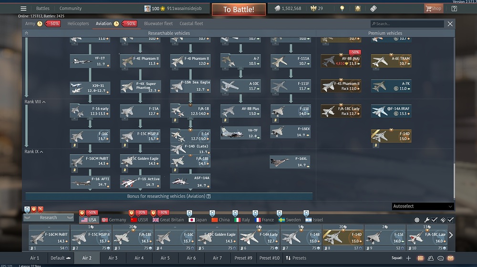This screenshot has height=267, width=477.
Task: Select the Germany nation
Action: 114,220
